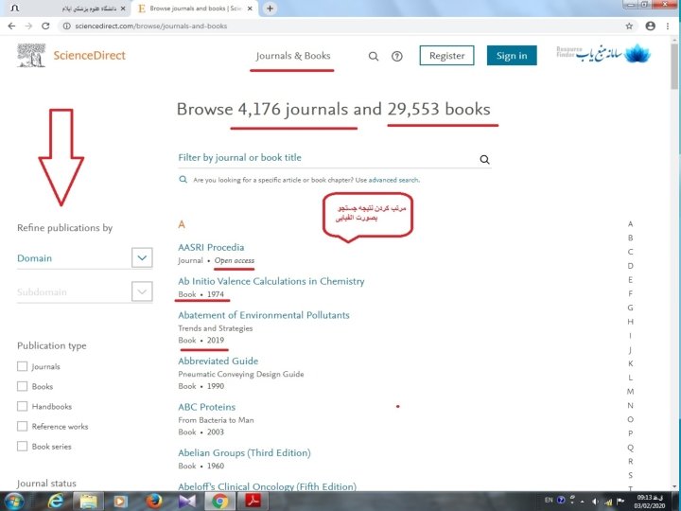Close the first Persian-titled browser tab
This screenshot has height=511, width=681.
pos(122,9)
